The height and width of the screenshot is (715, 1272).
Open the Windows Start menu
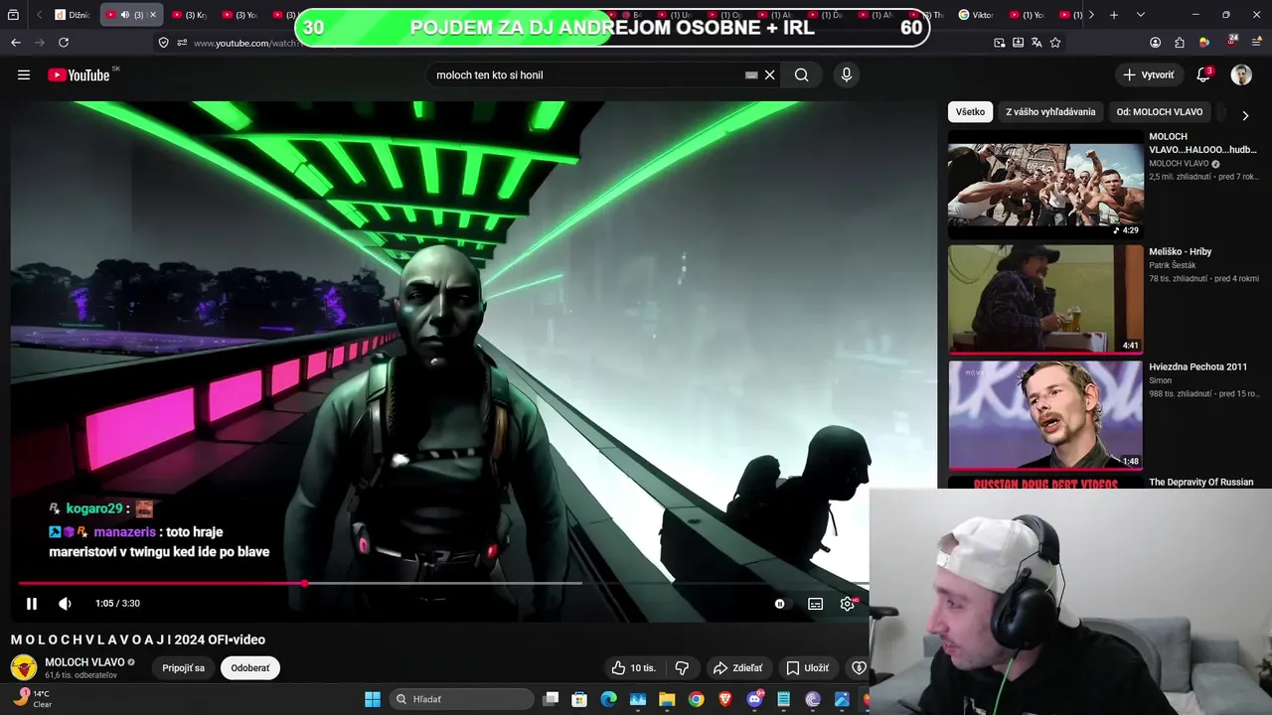[x=373, y=699]
